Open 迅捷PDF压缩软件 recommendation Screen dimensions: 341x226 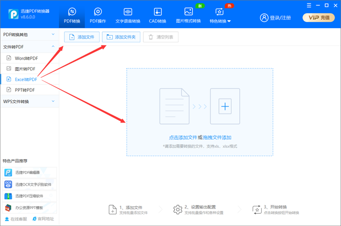30,196
